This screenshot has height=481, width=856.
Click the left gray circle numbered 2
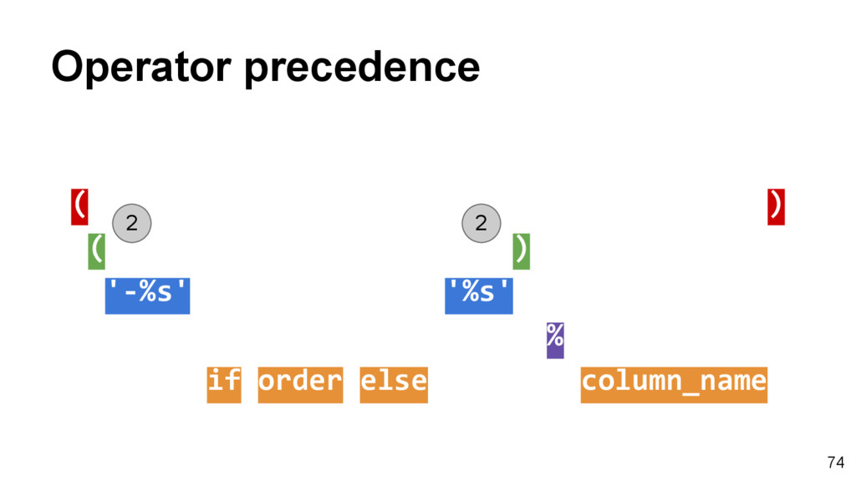pos(131,223)
